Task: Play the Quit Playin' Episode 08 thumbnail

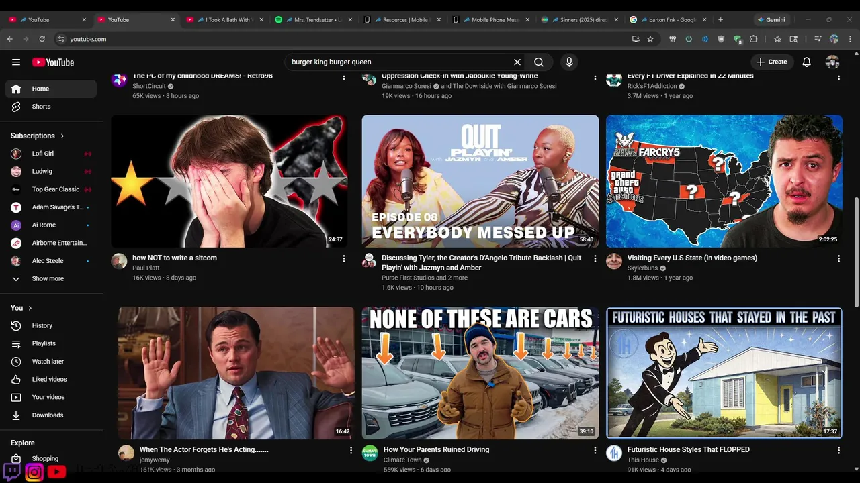Action: 480,181
